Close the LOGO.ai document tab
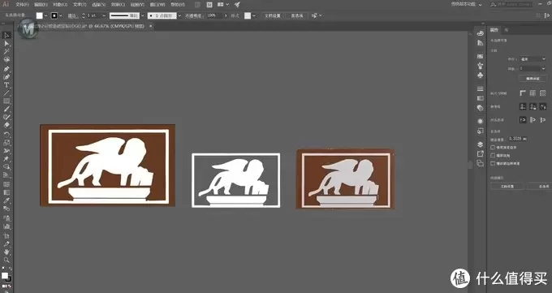Viewport: 552px width, 293px height. [x=151, y=26]
